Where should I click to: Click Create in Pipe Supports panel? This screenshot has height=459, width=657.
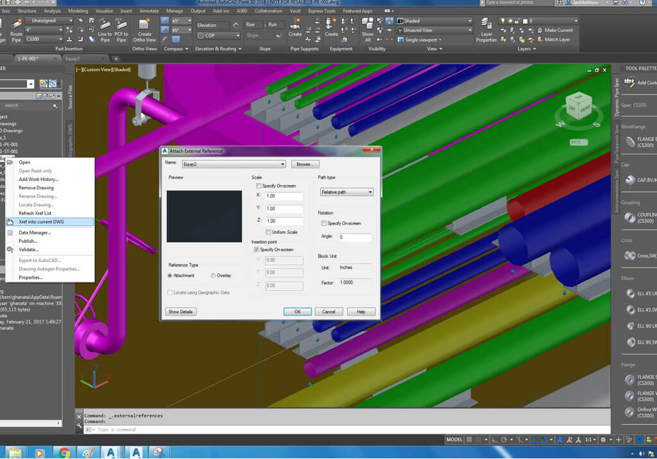click(295, 28)
